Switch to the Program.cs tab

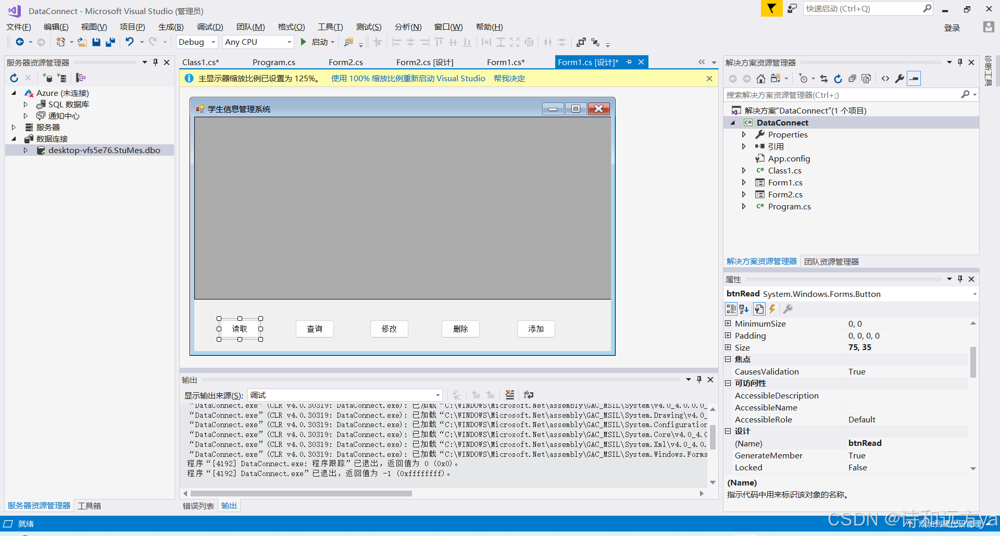(x=274, y=63)
